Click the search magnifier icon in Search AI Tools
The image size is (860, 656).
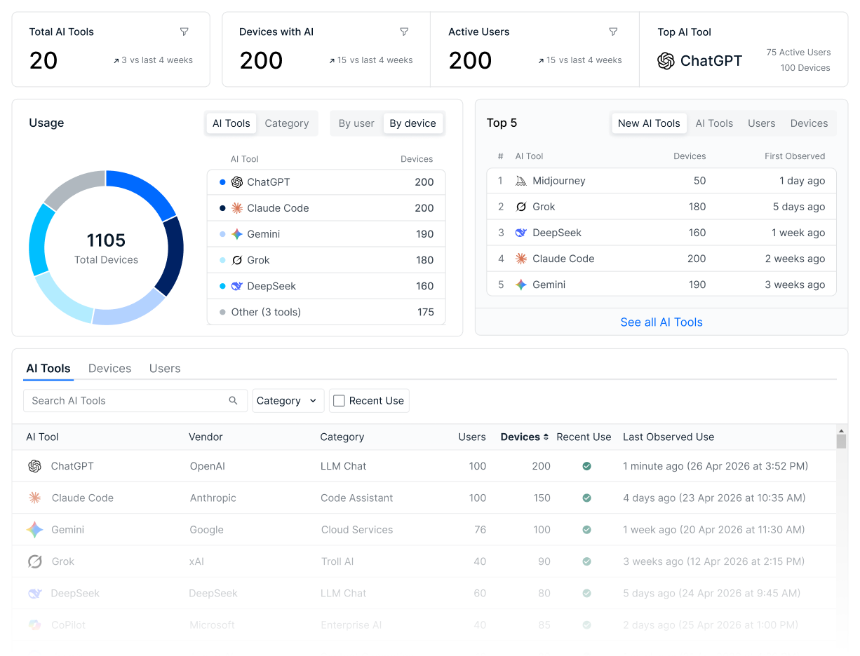(x=234, y=401)
